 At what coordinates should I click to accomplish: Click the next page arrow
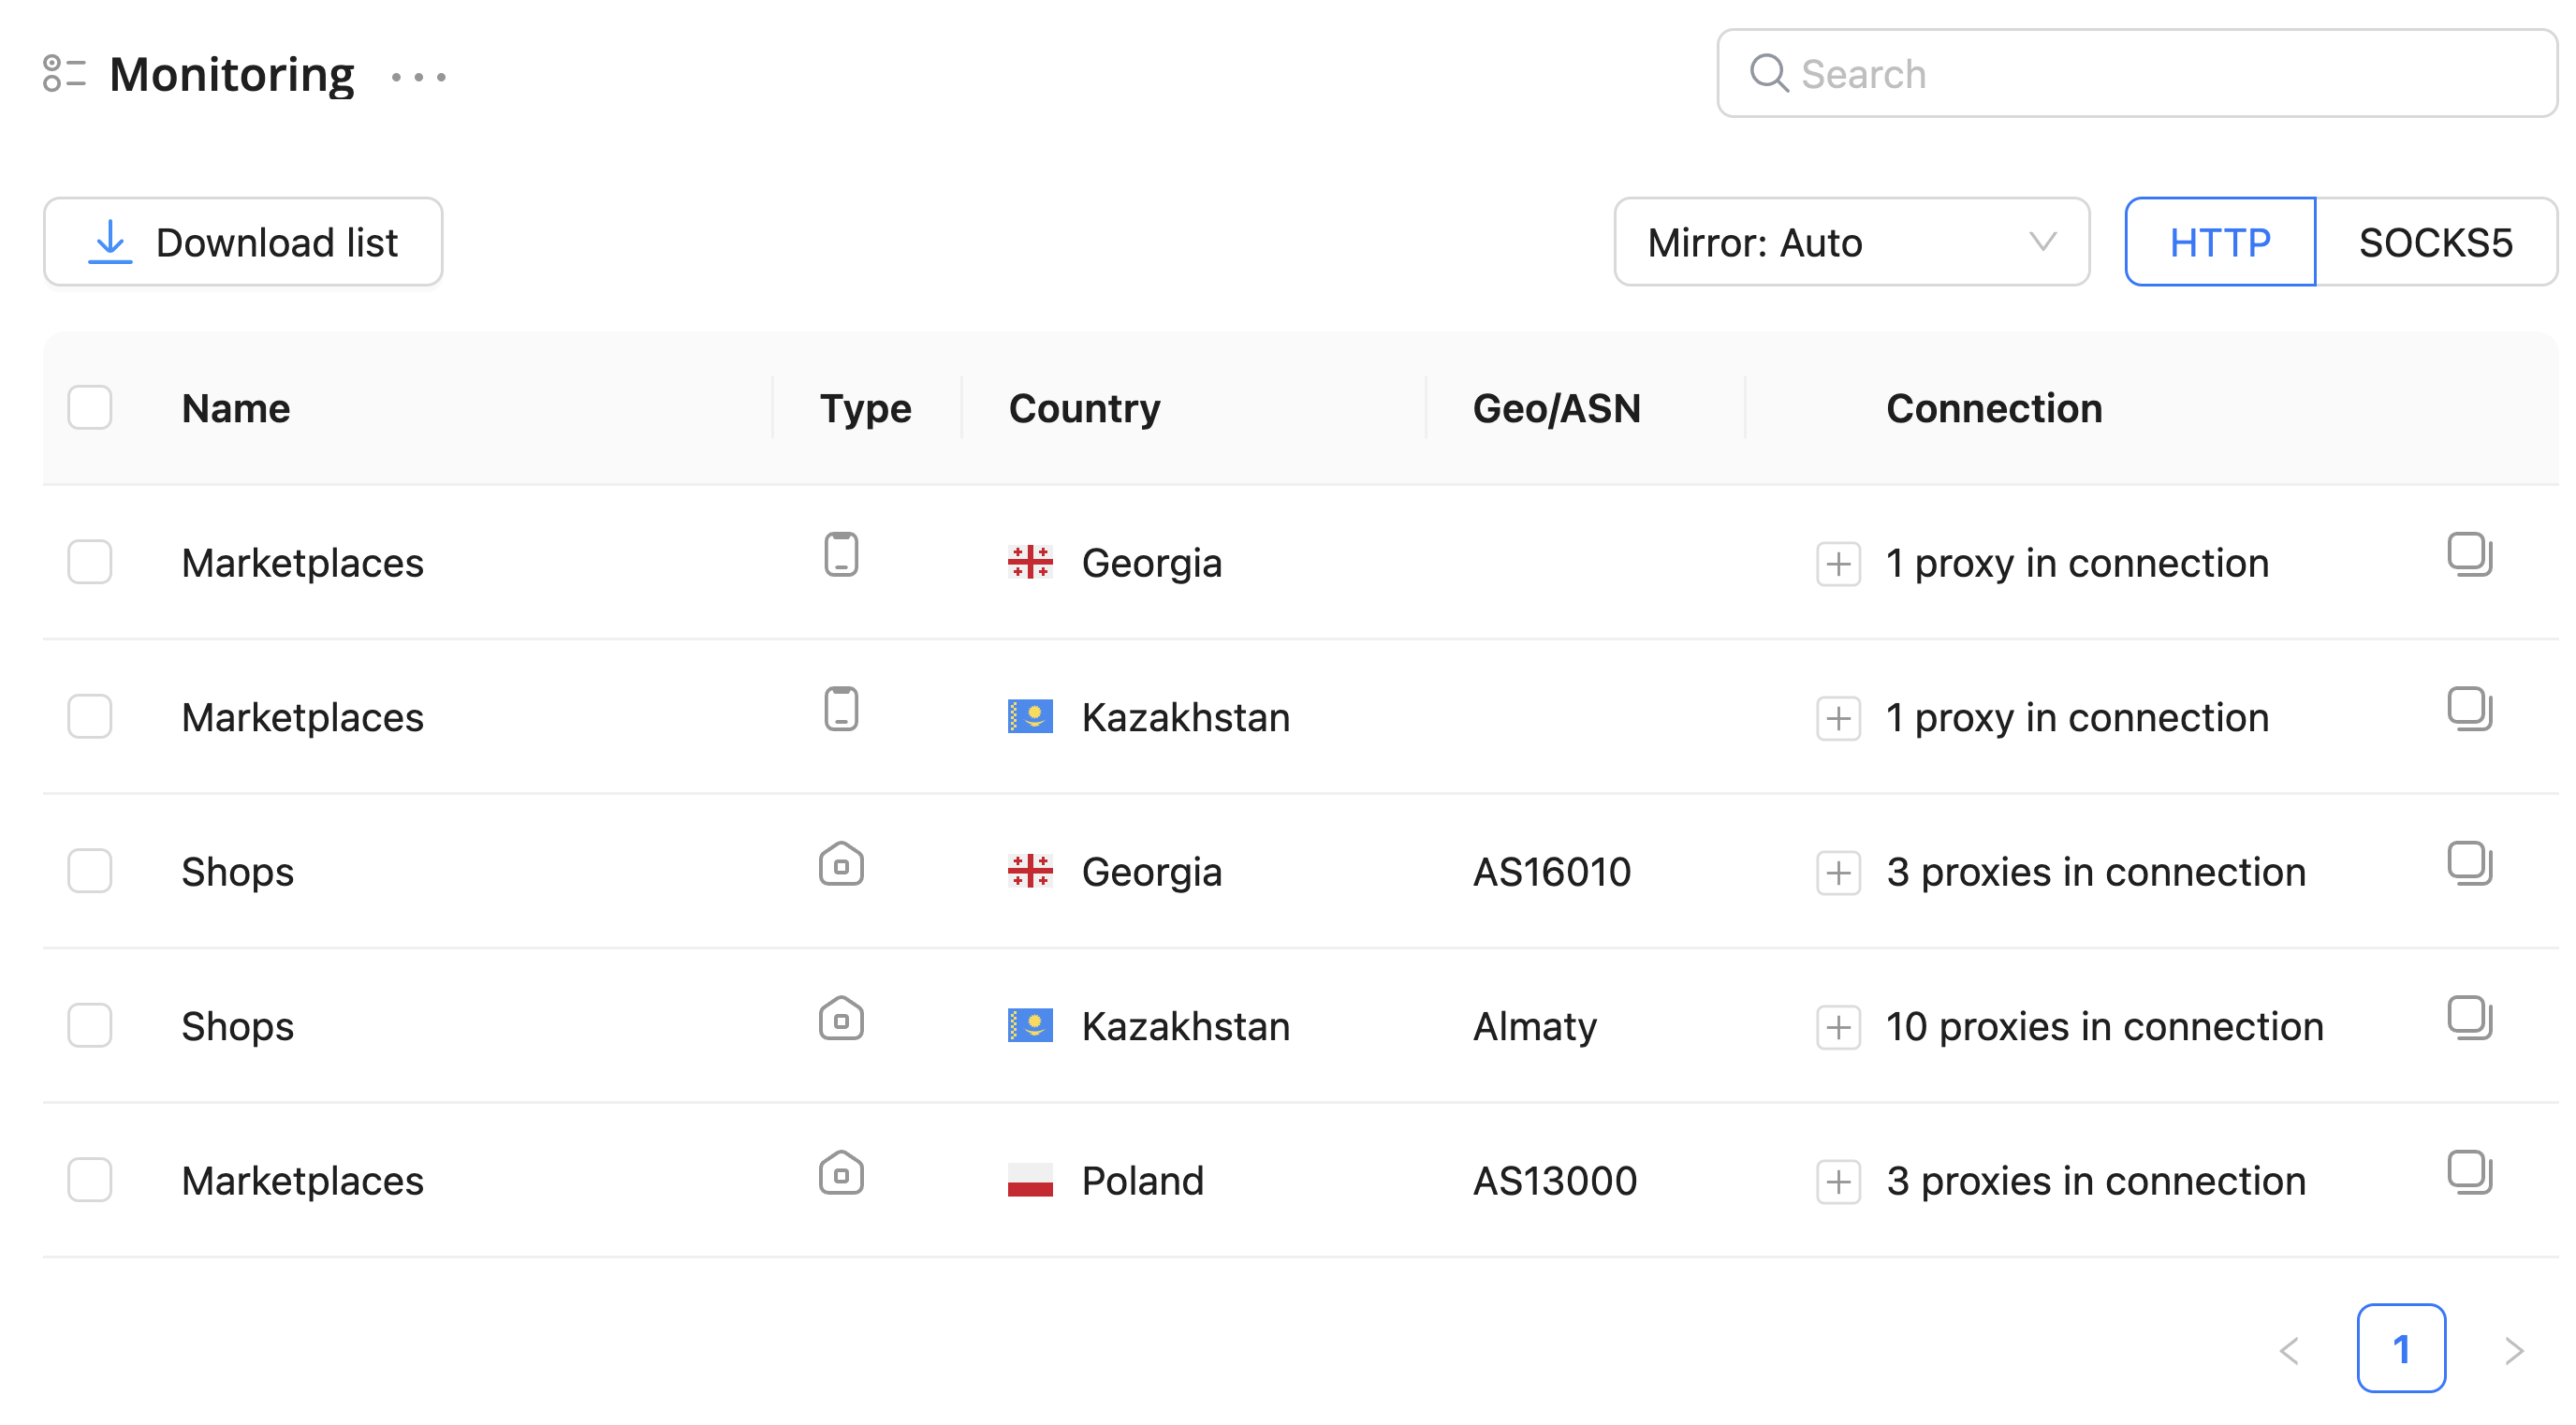(2514, 1351)
